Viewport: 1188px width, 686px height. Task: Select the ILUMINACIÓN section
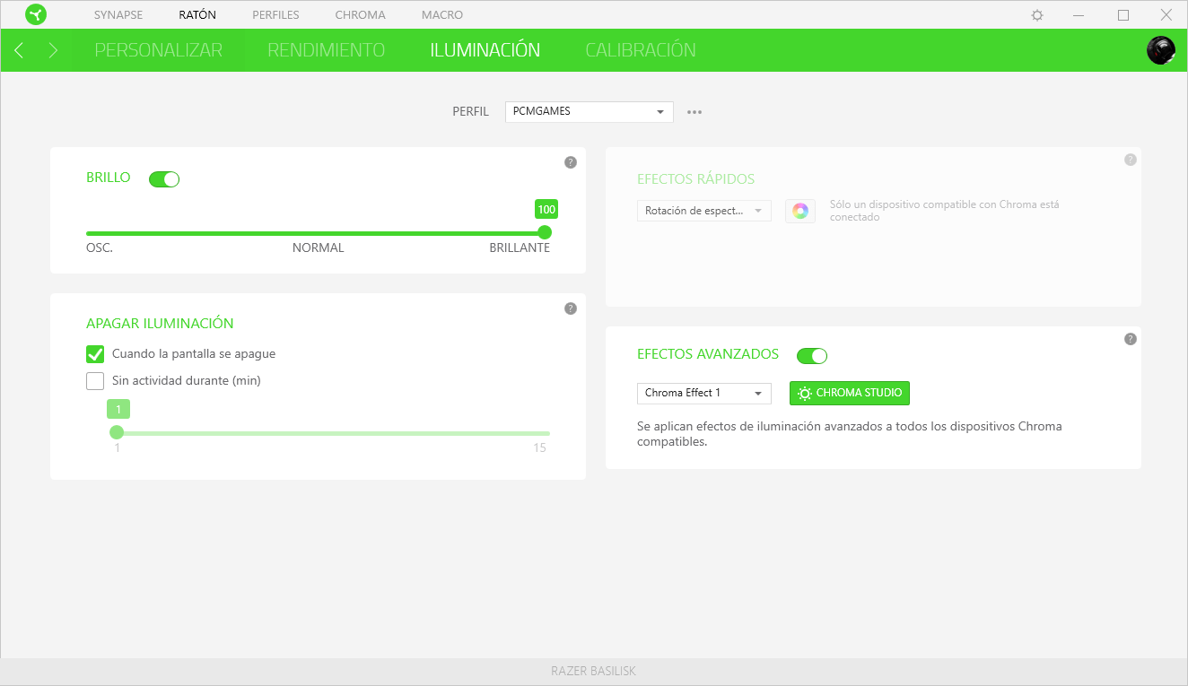tap(485, 50)
